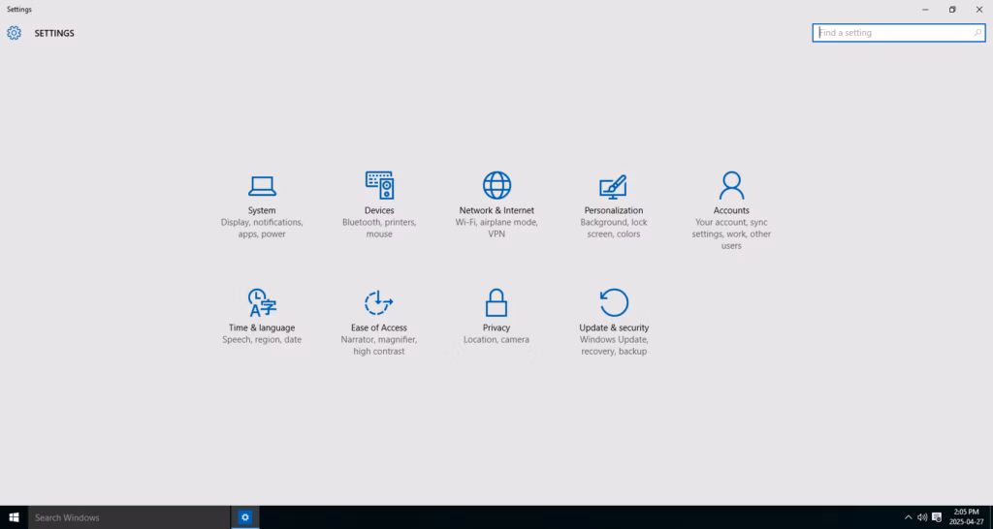This screenshot has width=993, height=529.
Task: Click the Find a setting search box
Action: click(899, 33)
